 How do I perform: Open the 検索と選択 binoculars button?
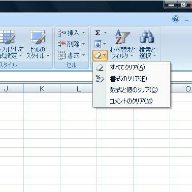coord(147,44)
